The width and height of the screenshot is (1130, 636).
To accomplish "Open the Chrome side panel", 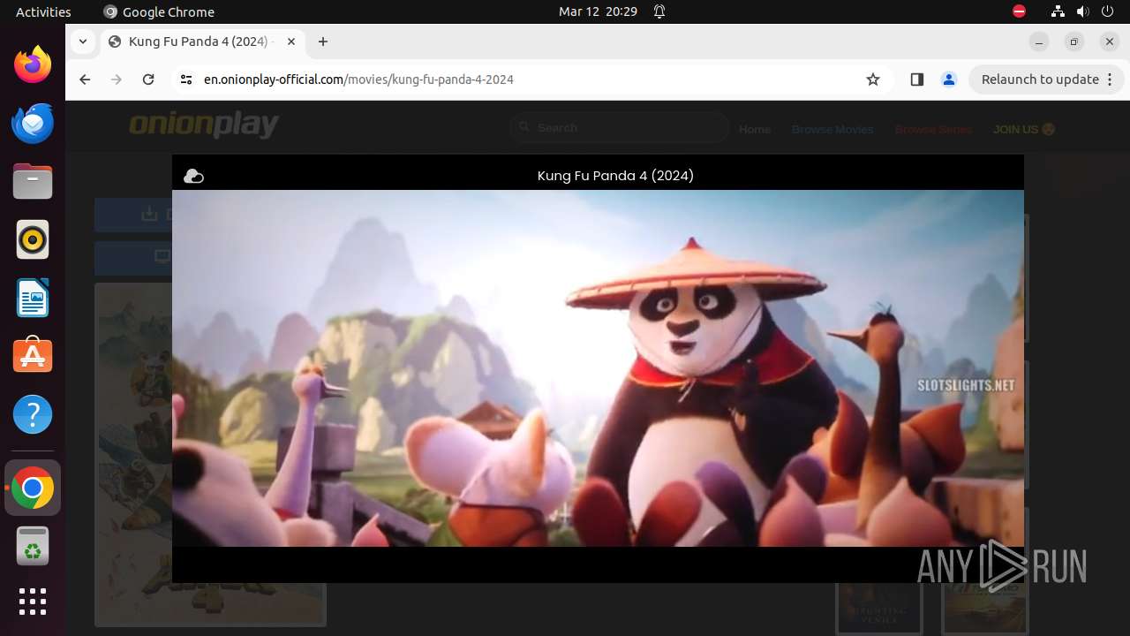I will click(x=916, y=79).
